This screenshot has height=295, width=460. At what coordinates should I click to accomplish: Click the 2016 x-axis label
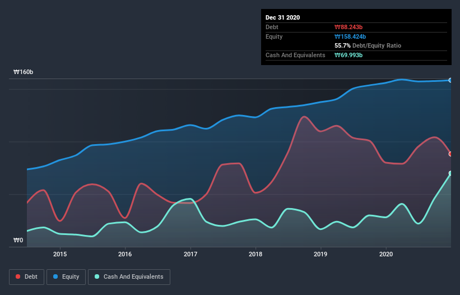(x=125, y=254)
